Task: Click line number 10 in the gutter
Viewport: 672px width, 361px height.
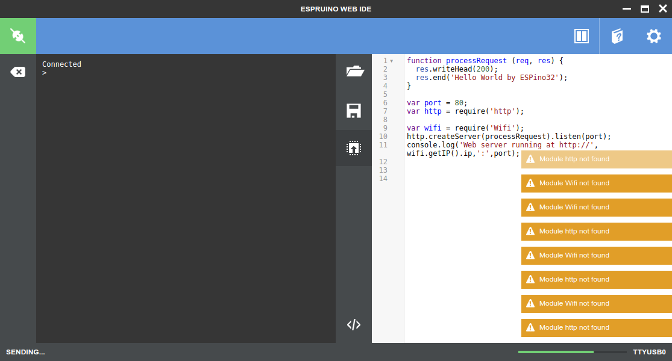Action: pyautogui.click(x=383, y=137)
